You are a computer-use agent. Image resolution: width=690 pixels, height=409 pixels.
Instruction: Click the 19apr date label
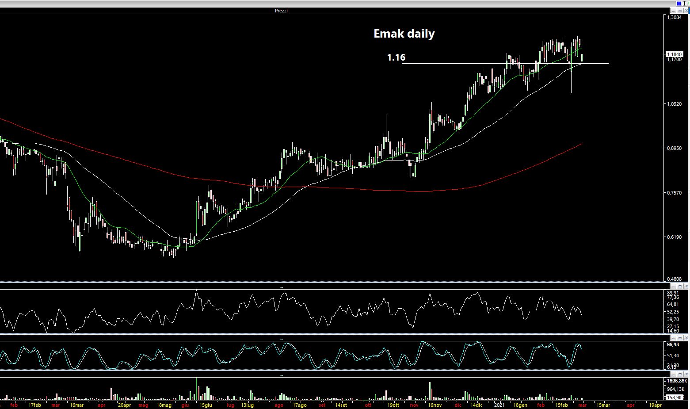point(655,405)
